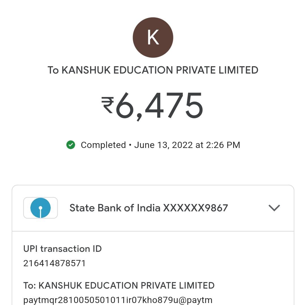Expand bank account details with the chevron

[274, 208]
